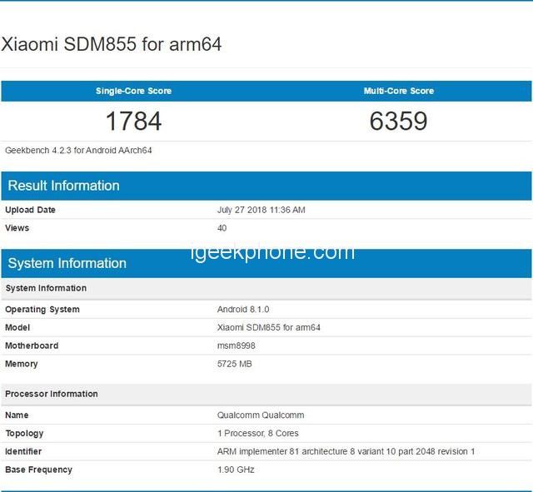Screen dimensions: 533x492
Task: Select the motherboard value msm8998
Action: [237, 345]
